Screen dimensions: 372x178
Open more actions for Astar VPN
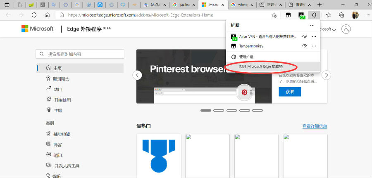point(314,36)
